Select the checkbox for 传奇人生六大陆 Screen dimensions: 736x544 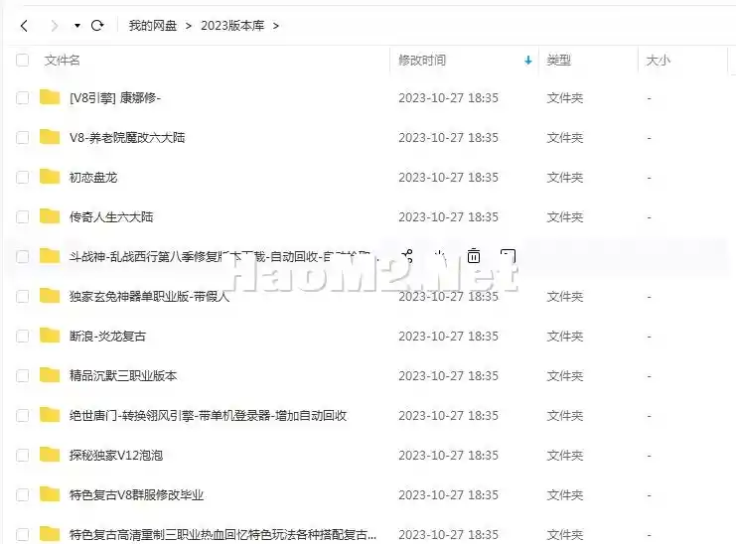pyautogui.click(x=23, y=216)
